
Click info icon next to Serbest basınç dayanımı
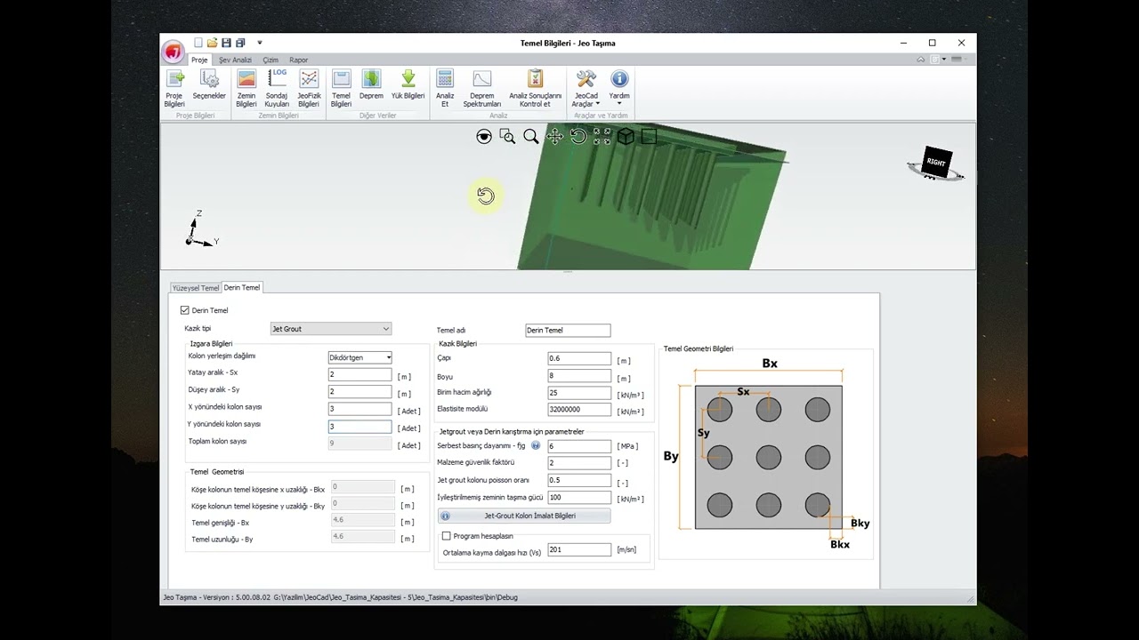coord(536,445)
